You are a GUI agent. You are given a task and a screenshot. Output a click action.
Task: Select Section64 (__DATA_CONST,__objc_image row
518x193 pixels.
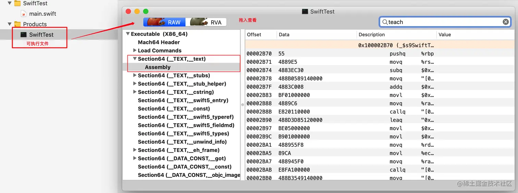189,175
